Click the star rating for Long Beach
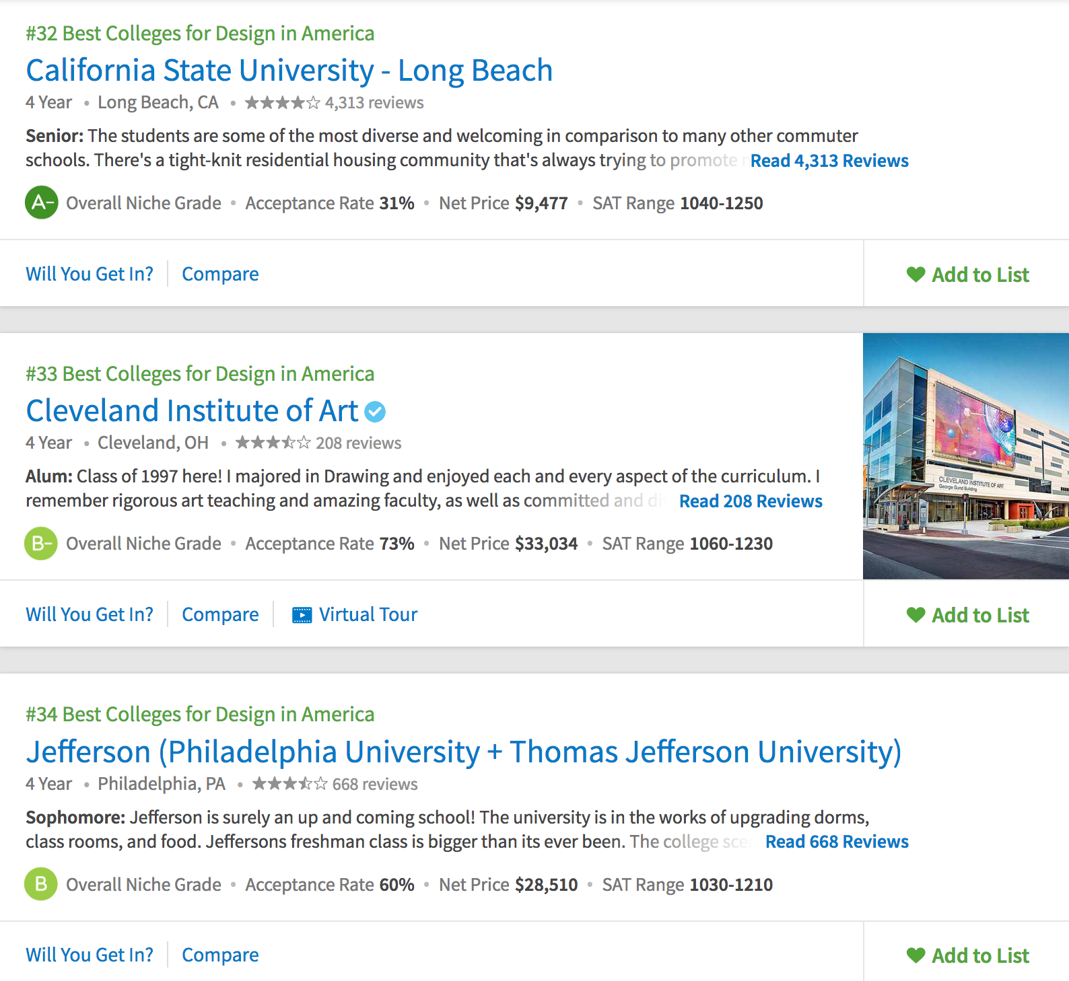Image resolution: width=1069 pixels, height=981 pixels. click(283, 103)
